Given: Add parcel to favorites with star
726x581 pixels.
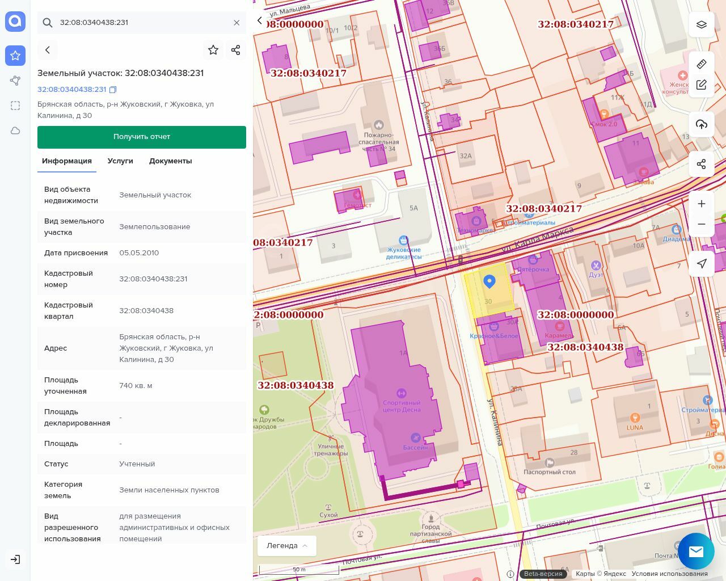Looking at the screenshot, I should tap(213, 50).
